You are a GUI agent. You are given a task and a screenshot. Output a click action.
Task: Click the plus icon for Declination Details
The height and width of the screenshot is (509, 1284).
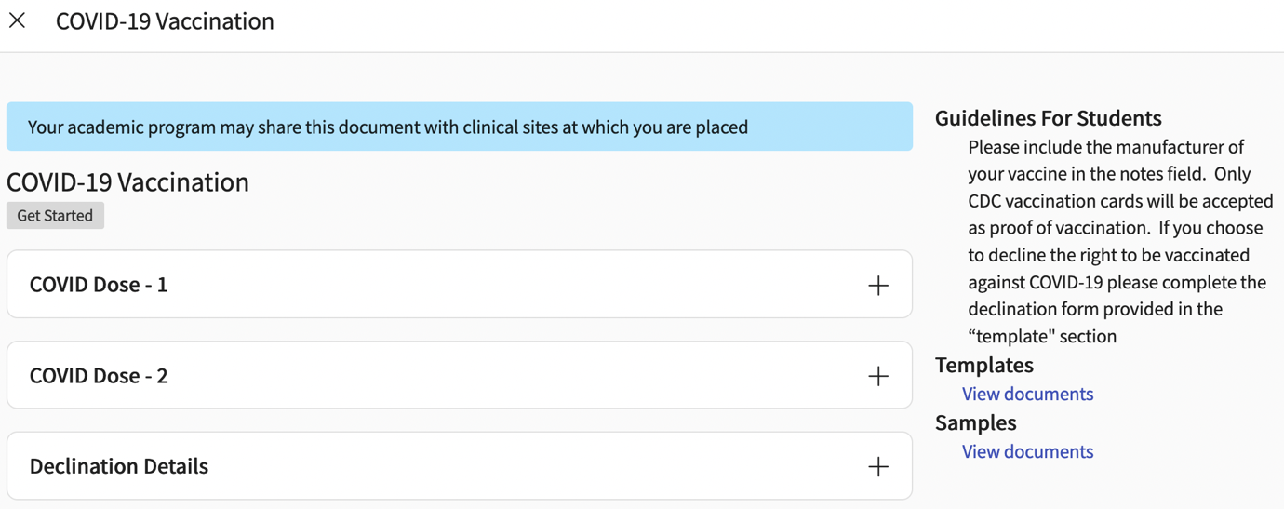tap(877, 466)
